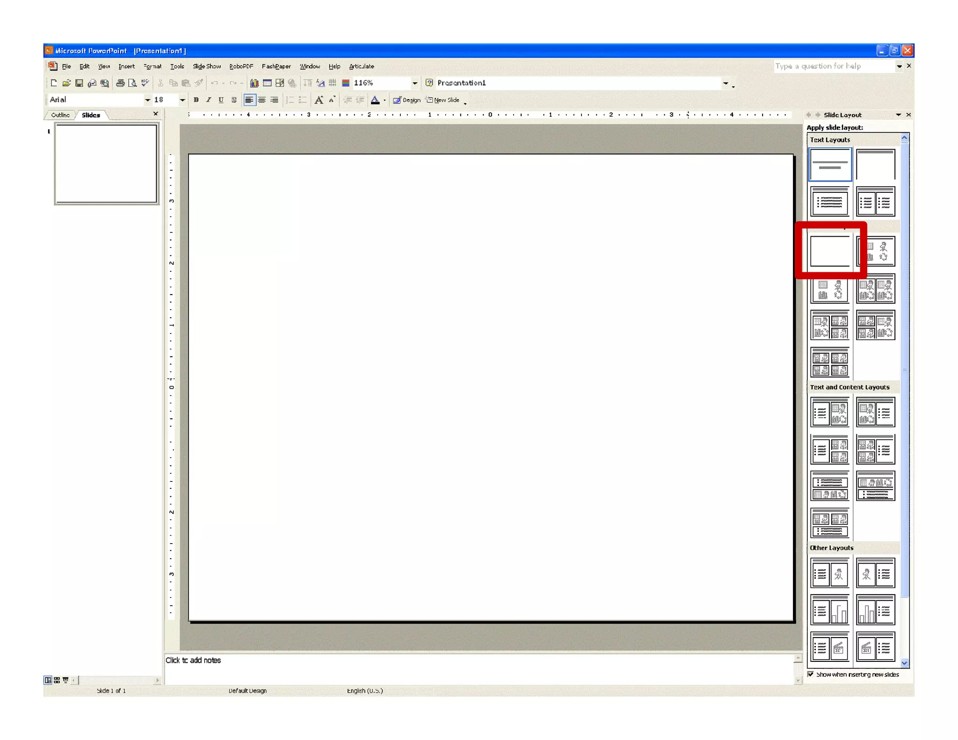Open the Font Color dropdown arrow
Image resolution: width=958 pixels, height=740 pixels.
click(385, 100)
